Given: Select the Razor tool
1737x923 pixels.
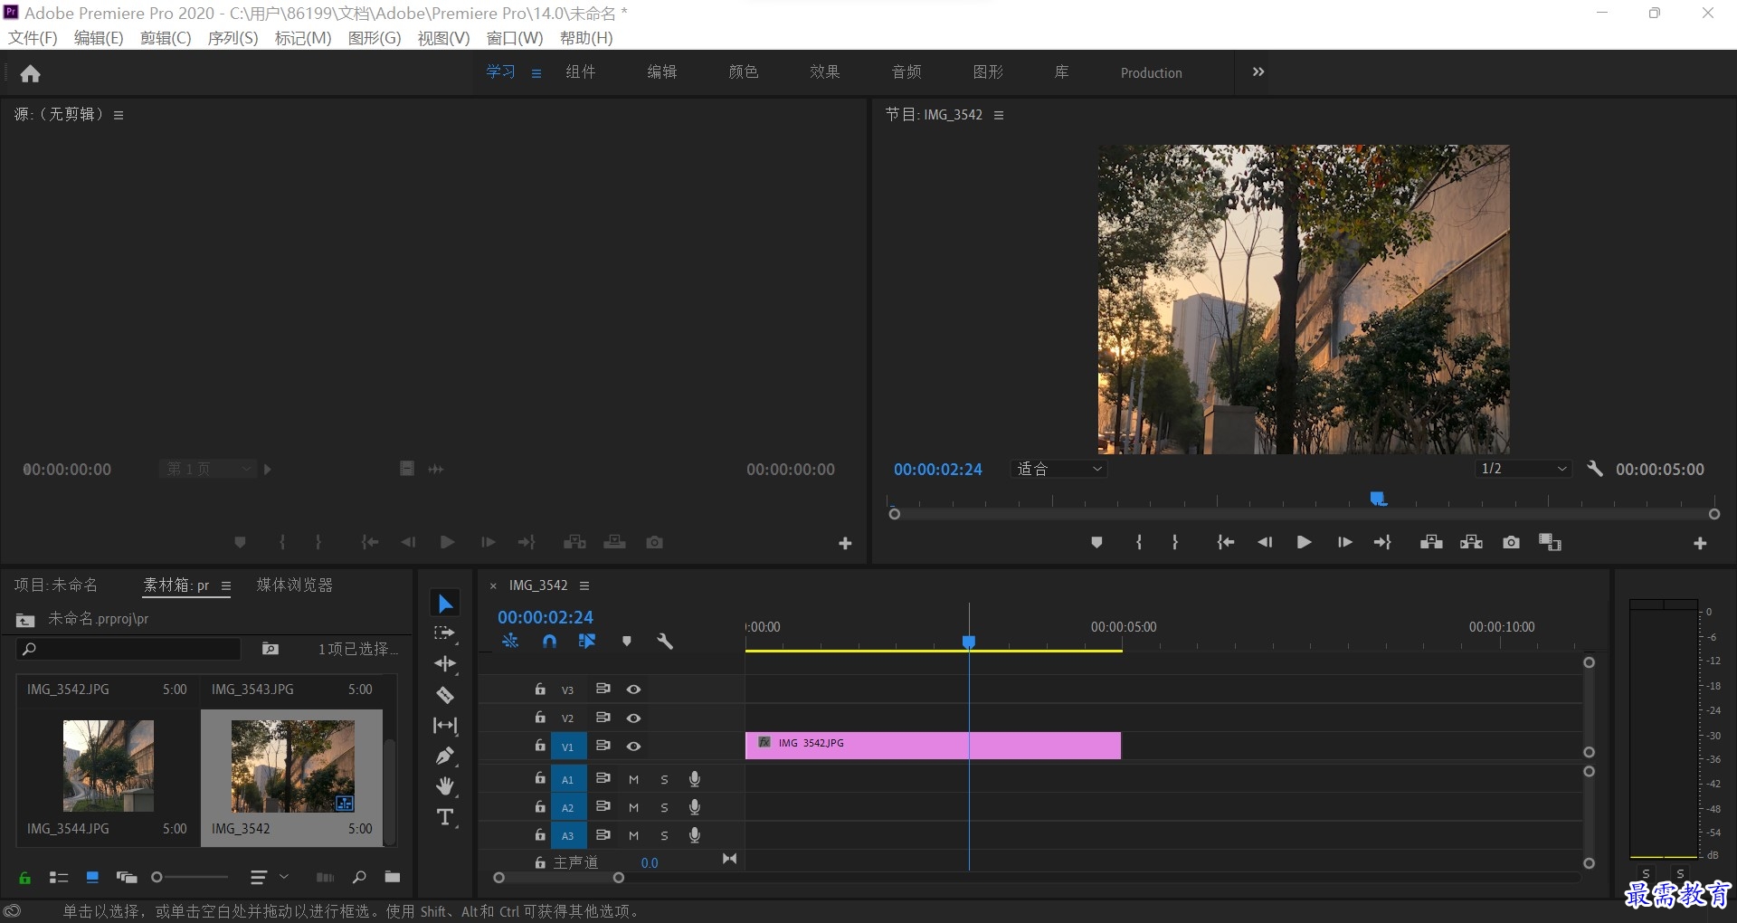Looking at the screenshot, I should [x=445, y=695].
